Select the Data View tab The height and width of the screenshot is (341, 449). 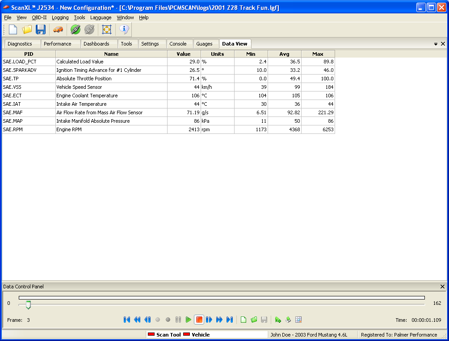235,44
